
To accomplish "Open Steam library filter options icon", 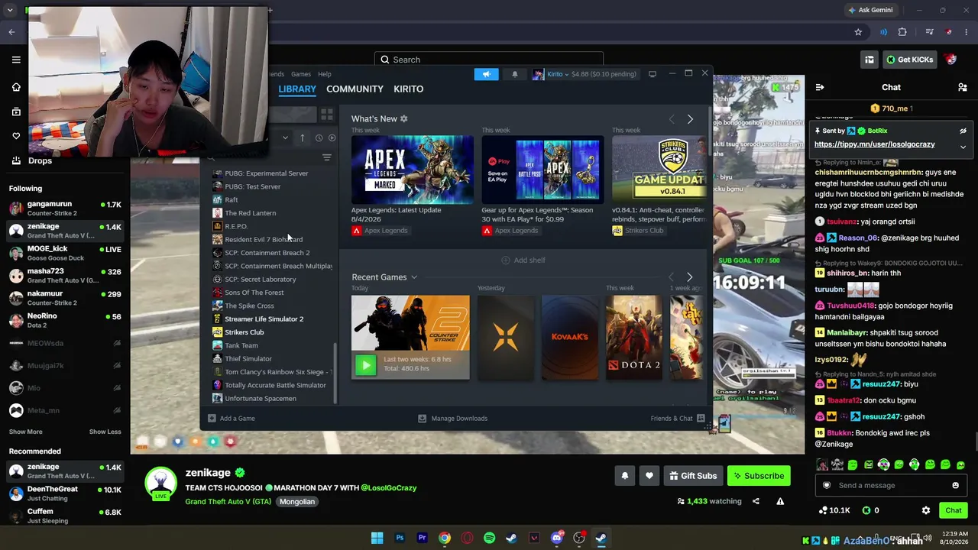I will pyautogui.click(x=326, y=157).
